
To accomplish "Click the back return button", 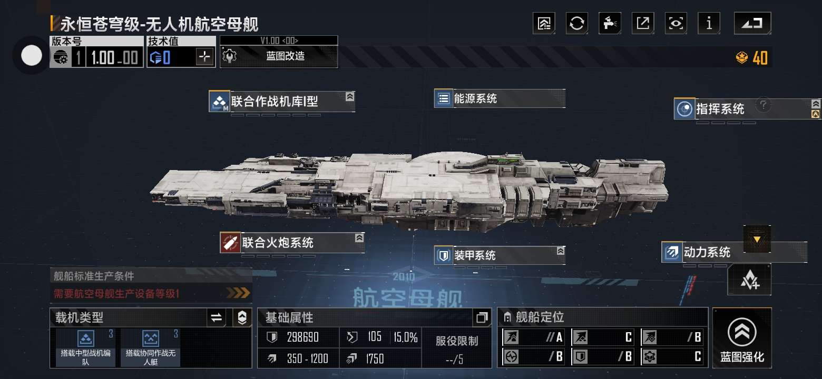I will [x=752, y=23].
